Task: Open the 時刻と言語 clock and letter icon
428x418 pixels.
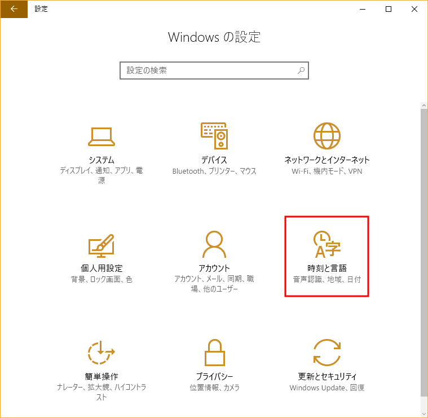Action: (327, 244)
